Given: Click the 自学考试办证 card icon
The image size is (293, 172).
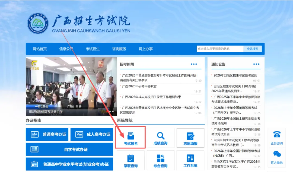Looking at the screenshot, I should click(34, 149).
